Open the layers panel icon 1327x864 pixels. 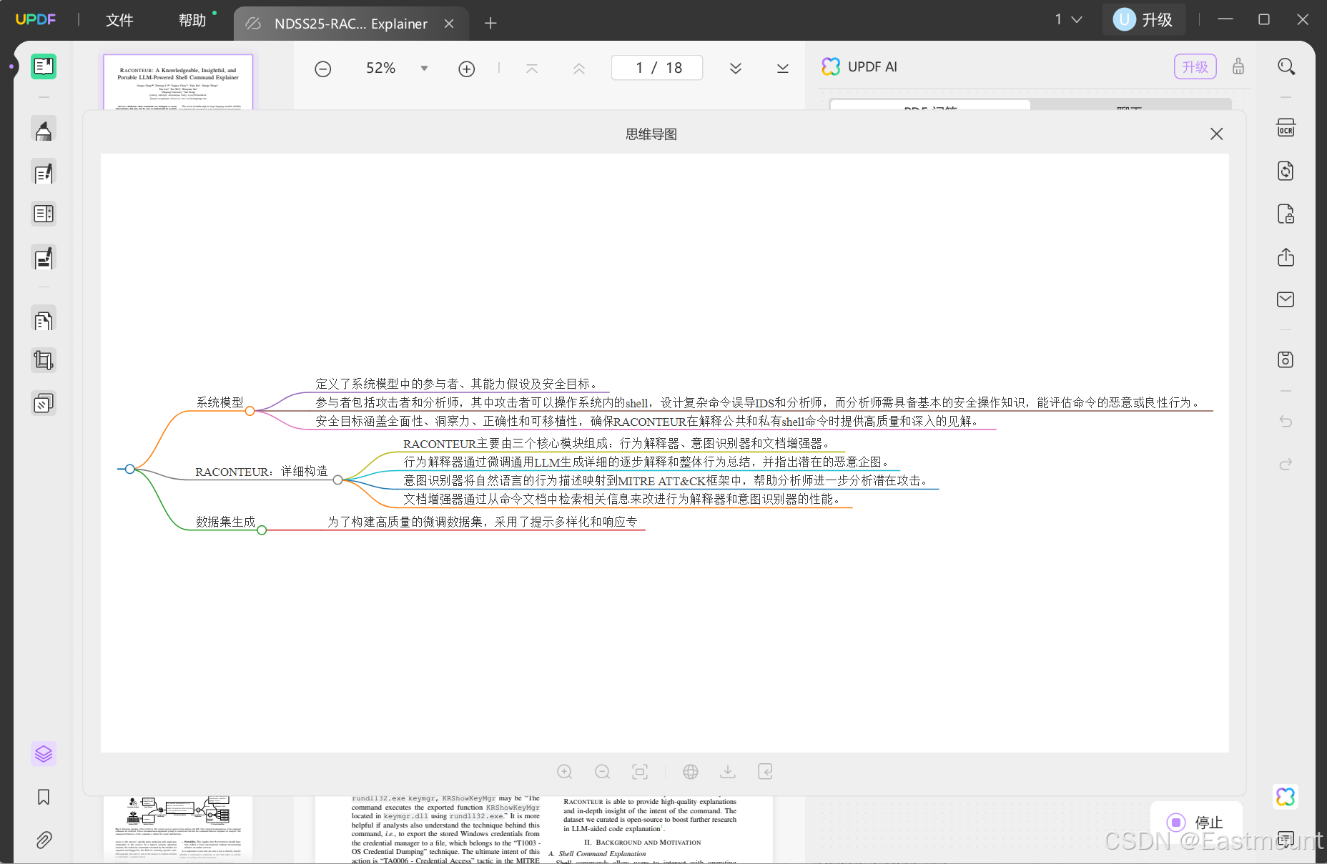tap(44, 754)
